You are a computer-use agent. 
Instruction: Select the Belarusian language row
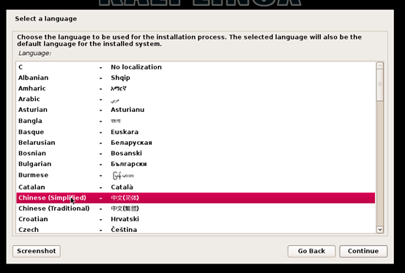pos(196,143)
